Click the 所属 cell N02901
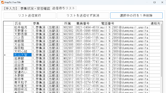 [69, 27]
